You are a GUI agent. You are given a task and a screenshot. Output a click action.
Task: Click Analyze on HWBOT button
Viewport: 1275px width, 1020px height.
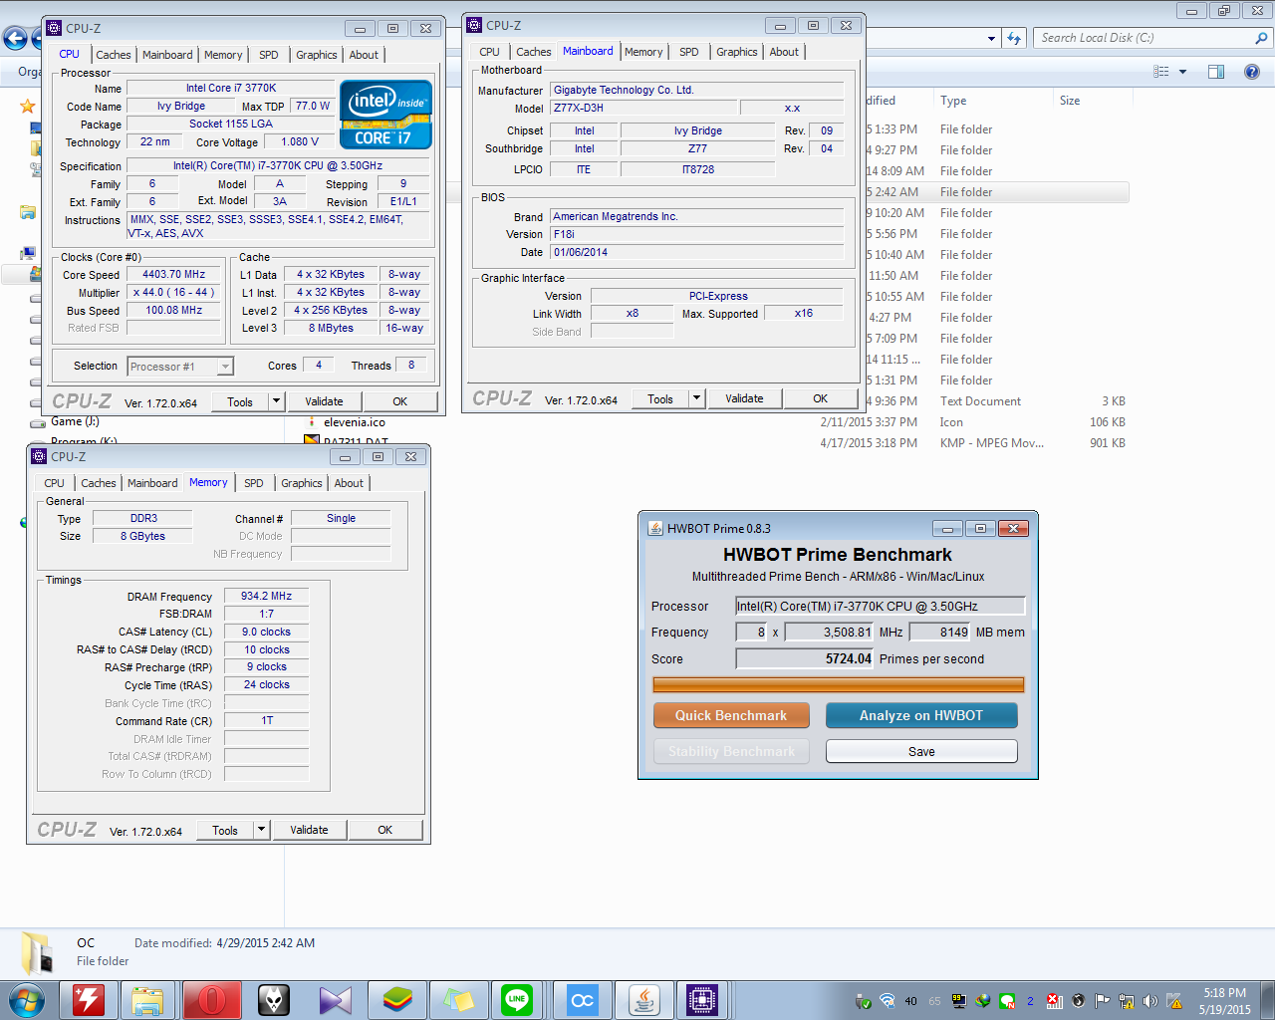click(921, 715)
